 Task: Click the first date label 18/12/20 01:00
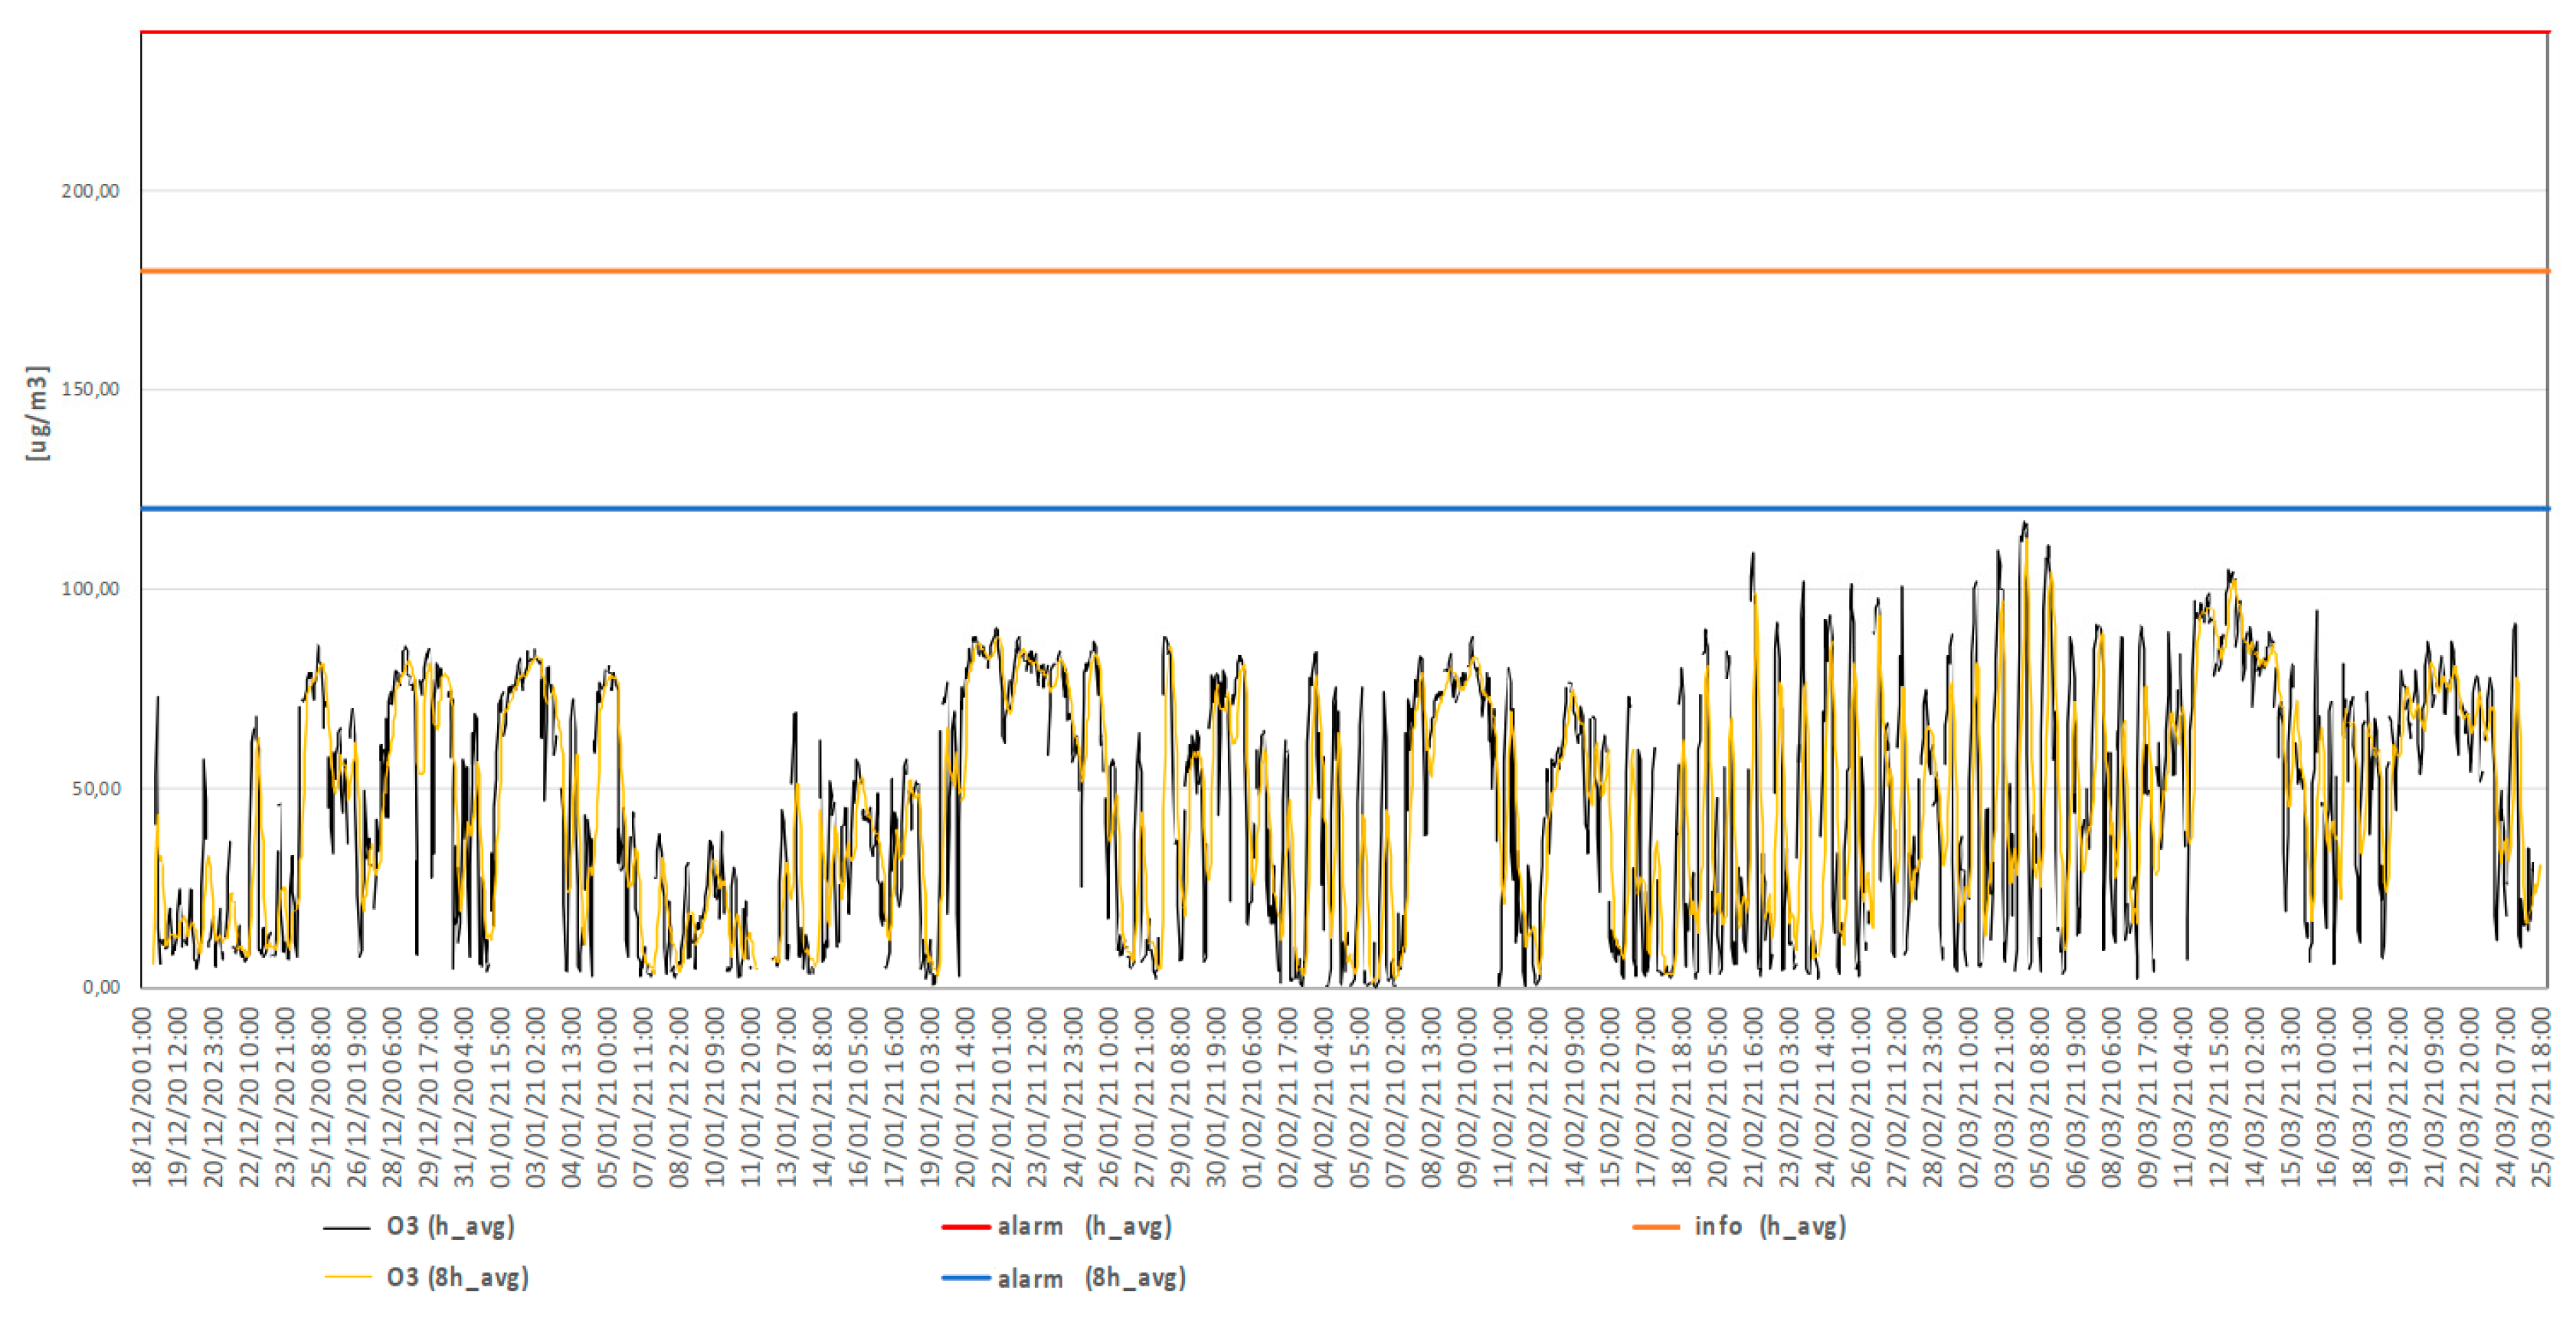click(x=143, y=1097)
